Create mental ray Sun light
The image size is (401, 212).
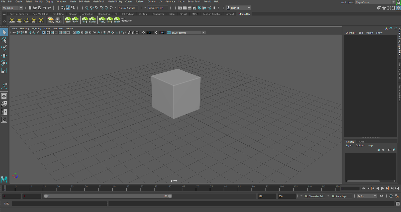click(x=26, y=20)
